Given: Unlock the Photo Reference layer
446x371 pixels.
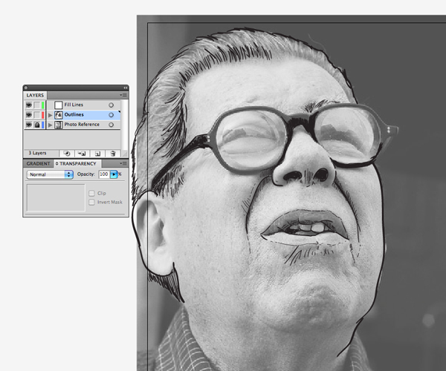Looking at the screenshot, I should [37, 125].
